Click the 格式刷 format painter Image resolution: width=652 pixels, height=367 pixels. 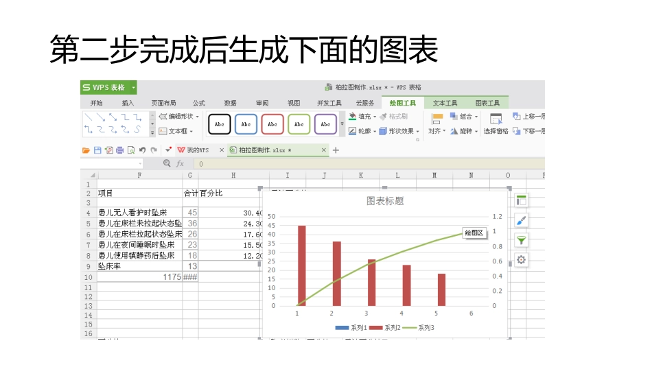pyautogui.click(x=394, y=117)
